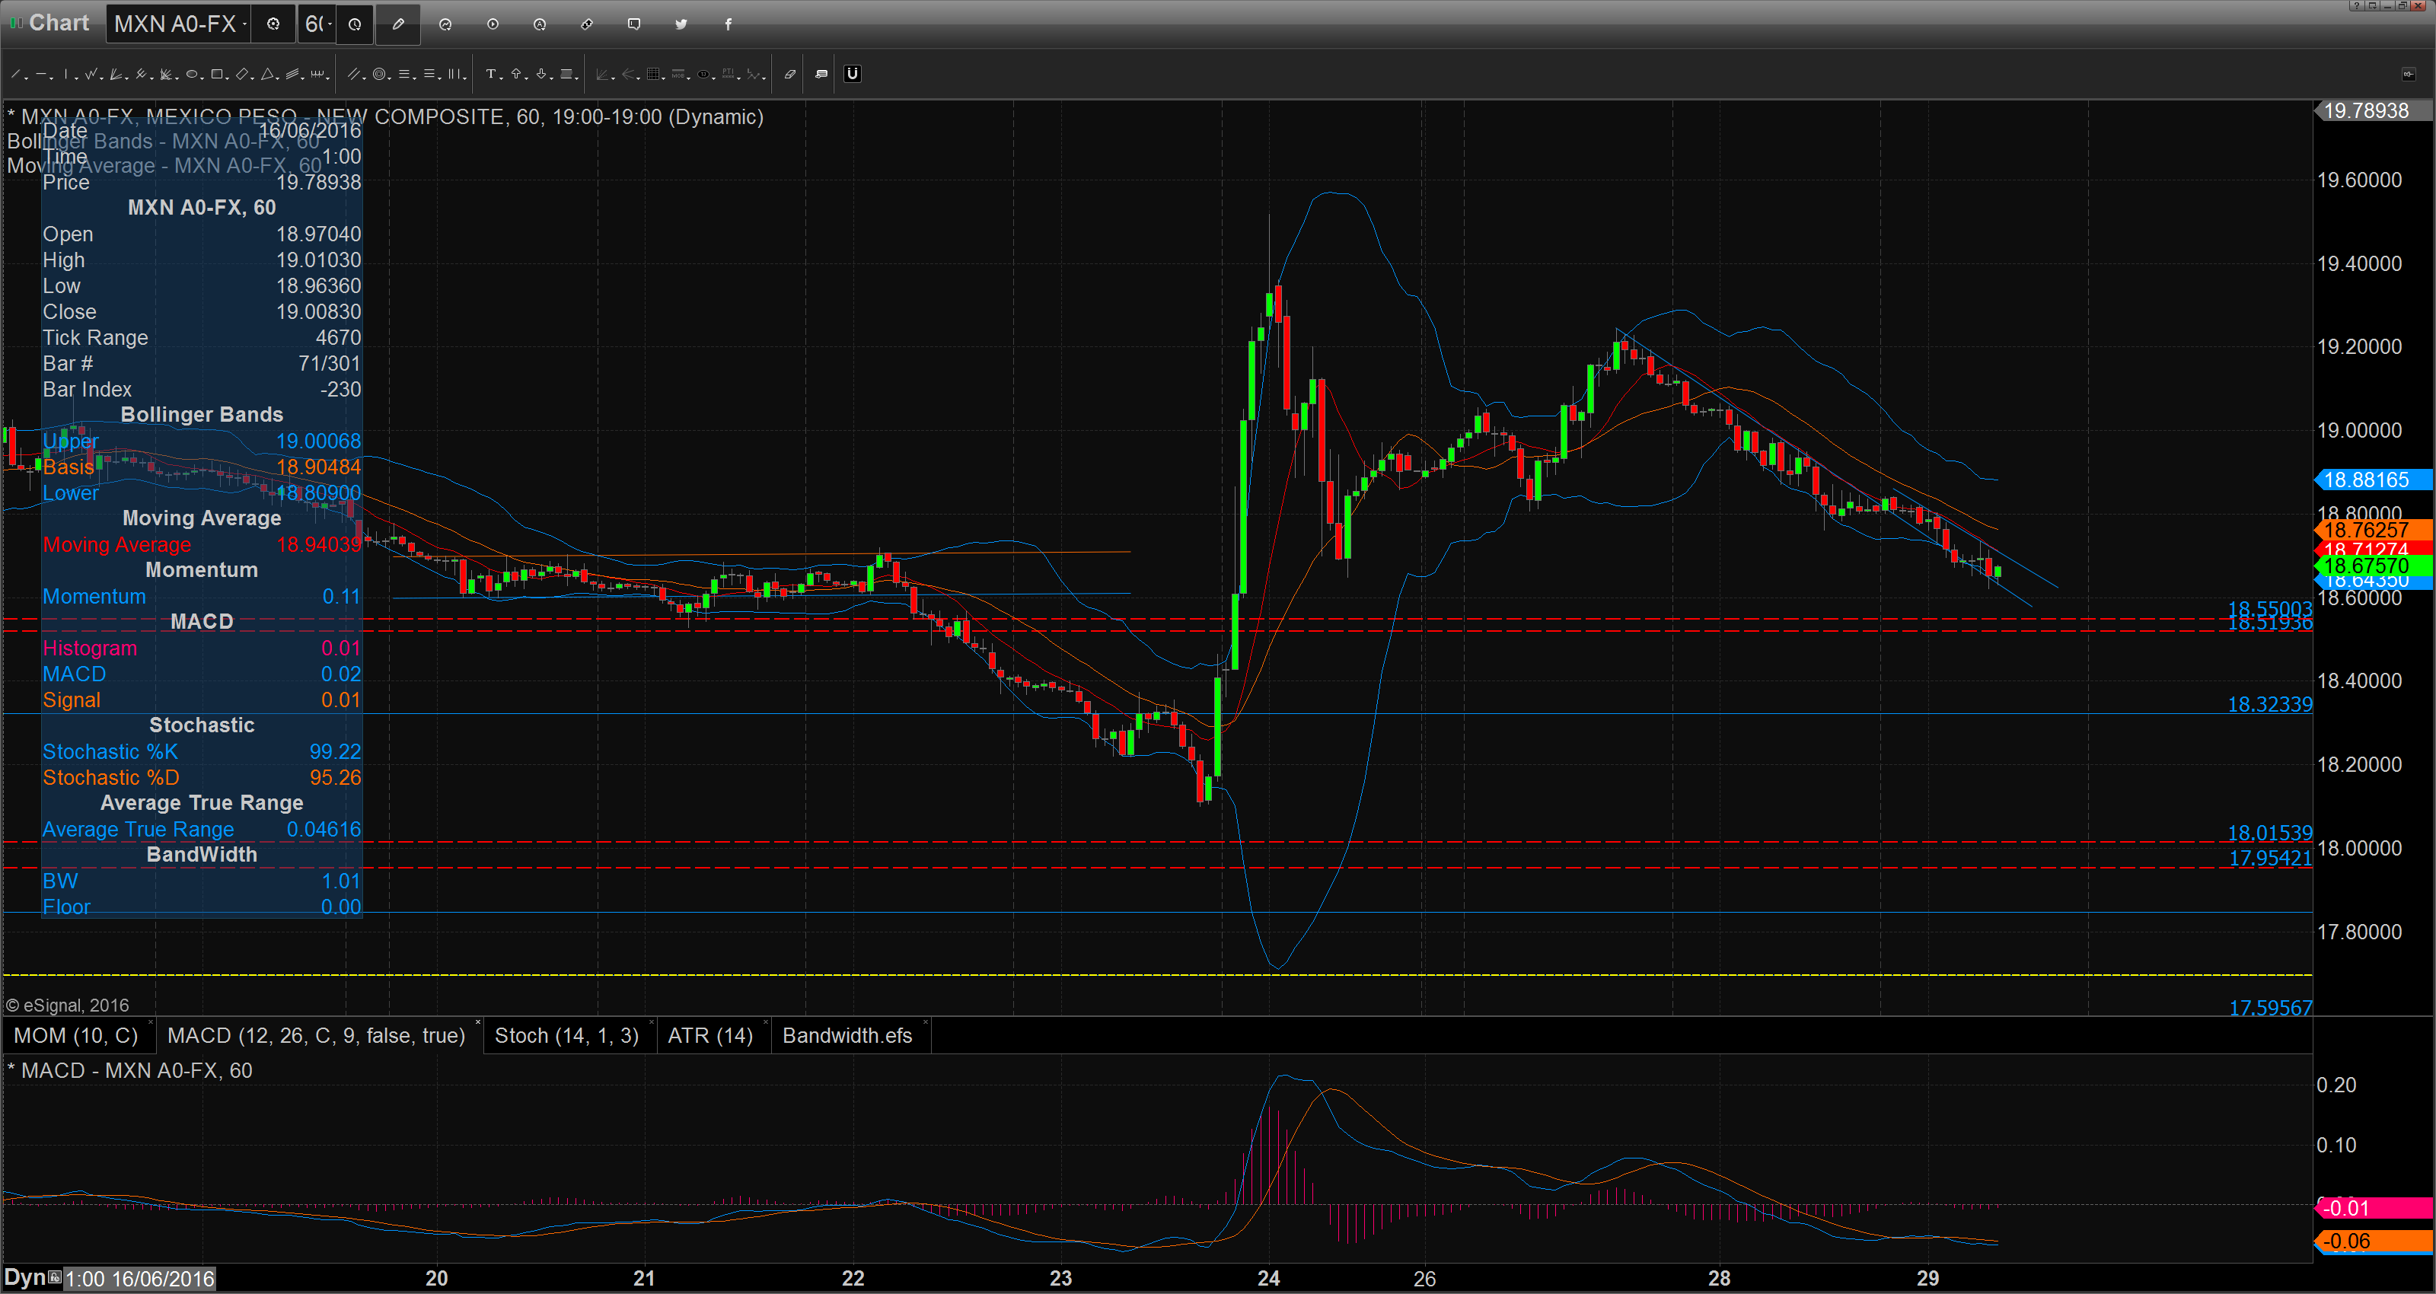
Task: Select the horizontal line tool
Action: (x=40, y=74)
